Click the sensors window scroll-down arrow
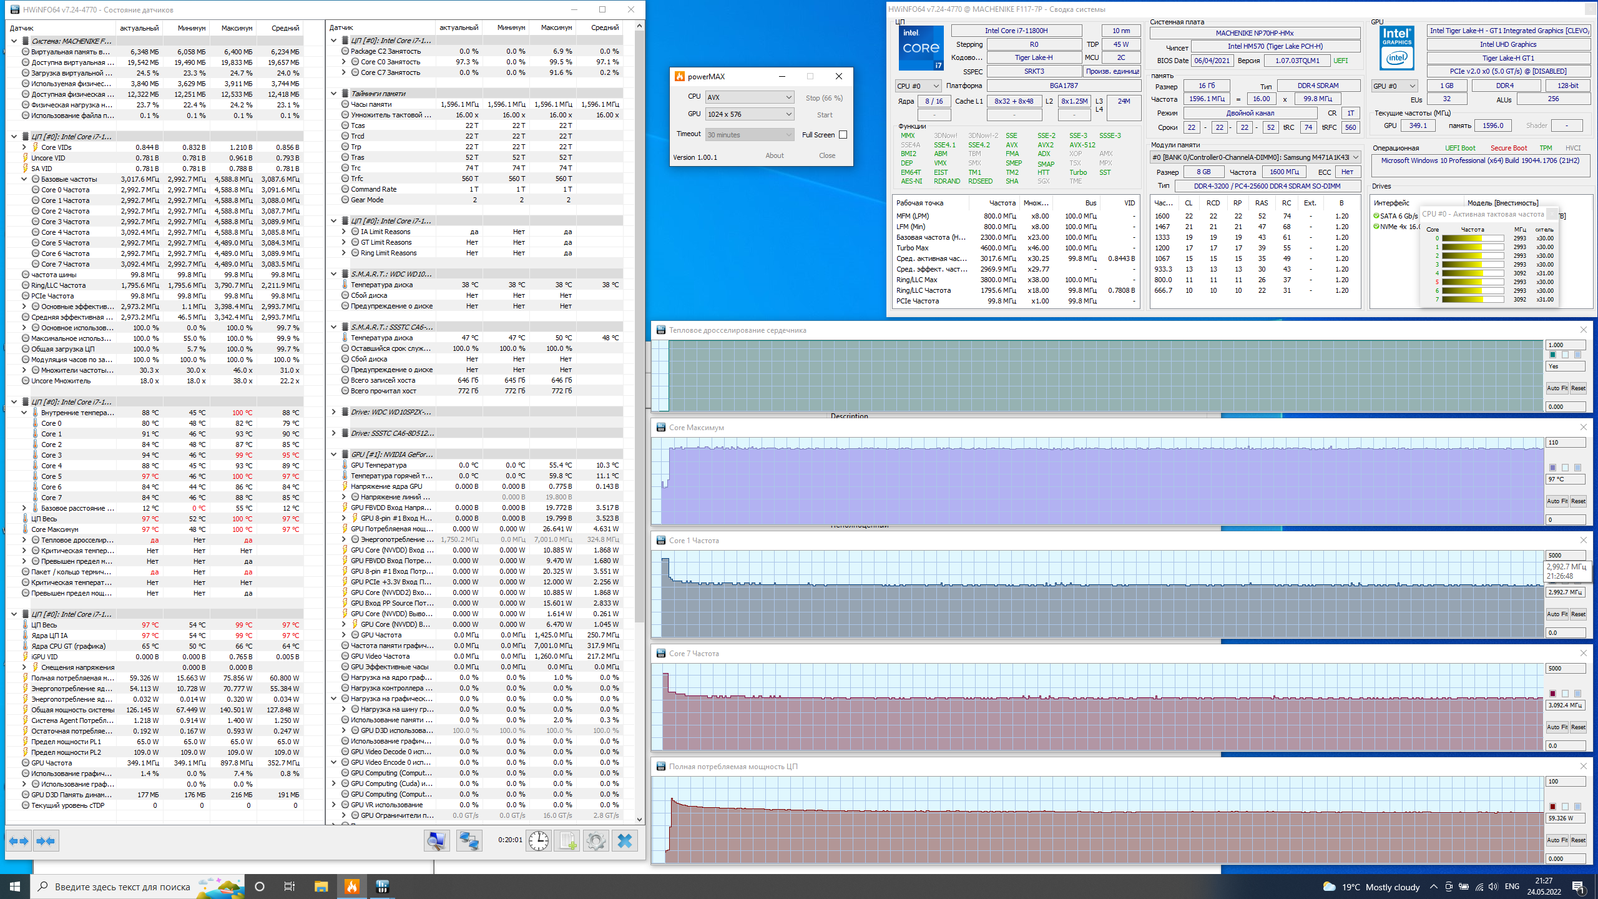The width and height of the screenshot is (1598, 899). coord(639,819)
